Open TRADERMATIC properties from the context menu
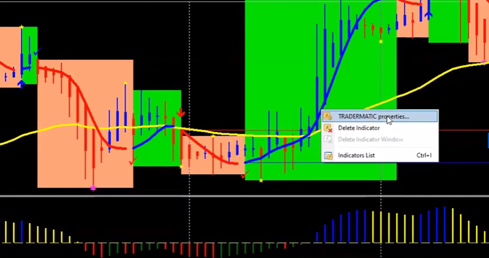489x258 pixels. coord(380,117)
